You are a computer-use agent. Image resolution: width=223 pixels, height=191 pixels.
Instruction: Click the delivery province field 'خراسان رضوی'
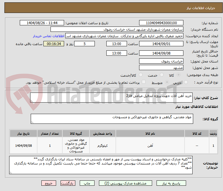tap(161, 61)
